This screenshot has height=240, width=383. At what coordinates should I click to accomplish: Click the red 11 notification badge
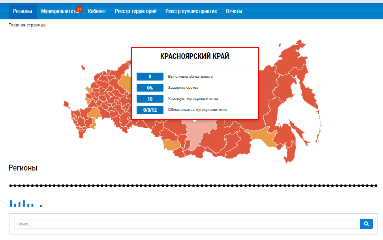(79, 9)
